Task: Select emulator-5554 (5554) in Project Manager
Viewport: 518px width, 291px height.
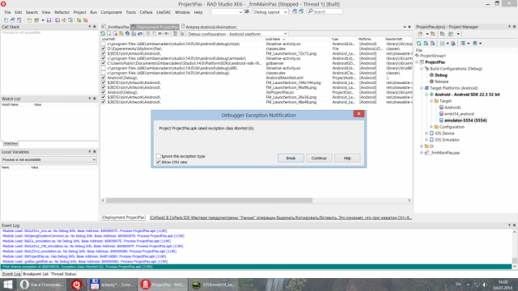Action: tap(465, 120)
